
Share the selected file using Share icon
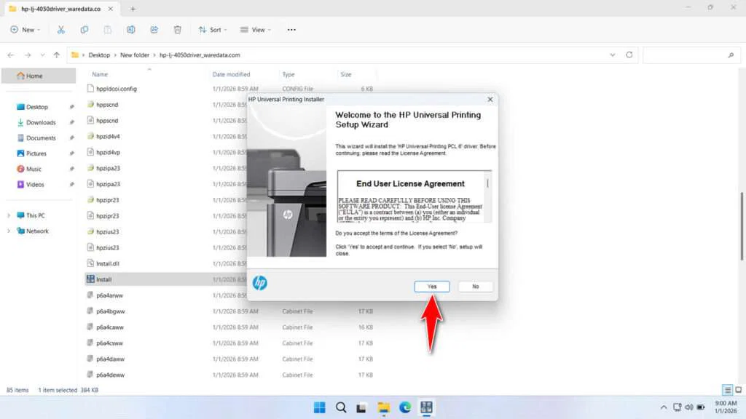click(154, 29)
